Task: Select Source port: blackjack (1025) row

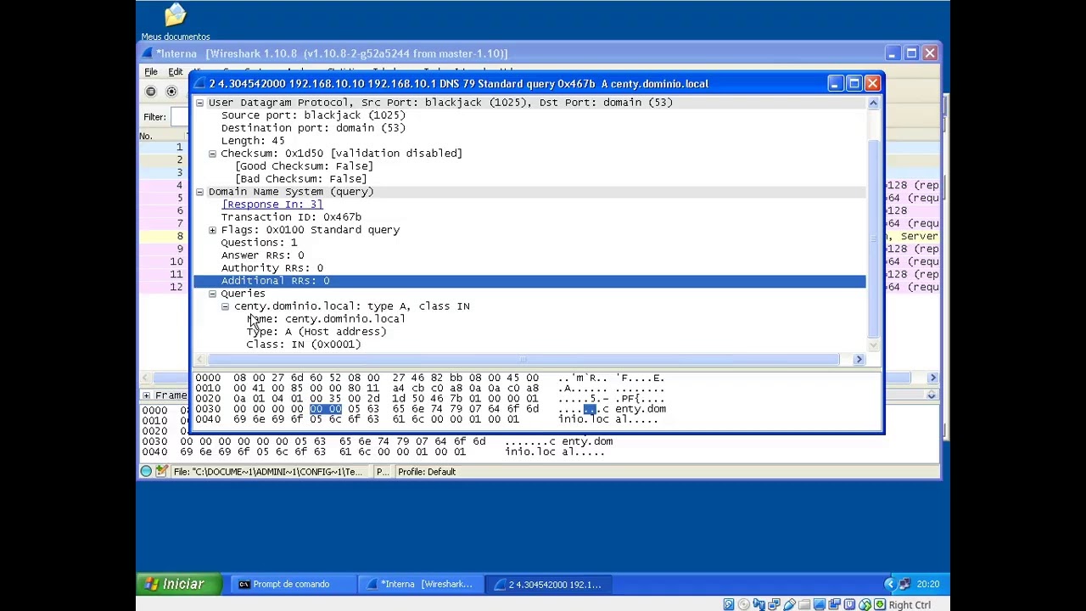Action: [313, 115]
